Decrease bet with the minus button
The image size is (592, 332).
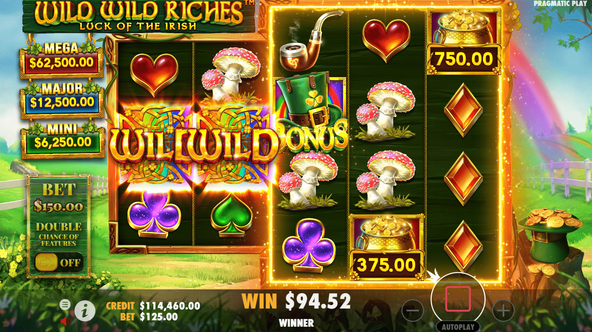[x=413, y=311]
